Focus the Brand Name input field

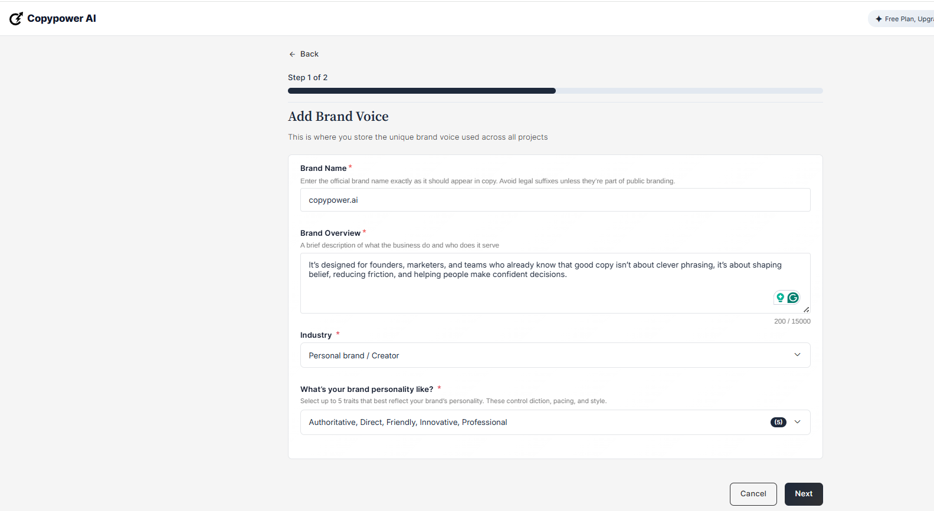click(555, 200)
